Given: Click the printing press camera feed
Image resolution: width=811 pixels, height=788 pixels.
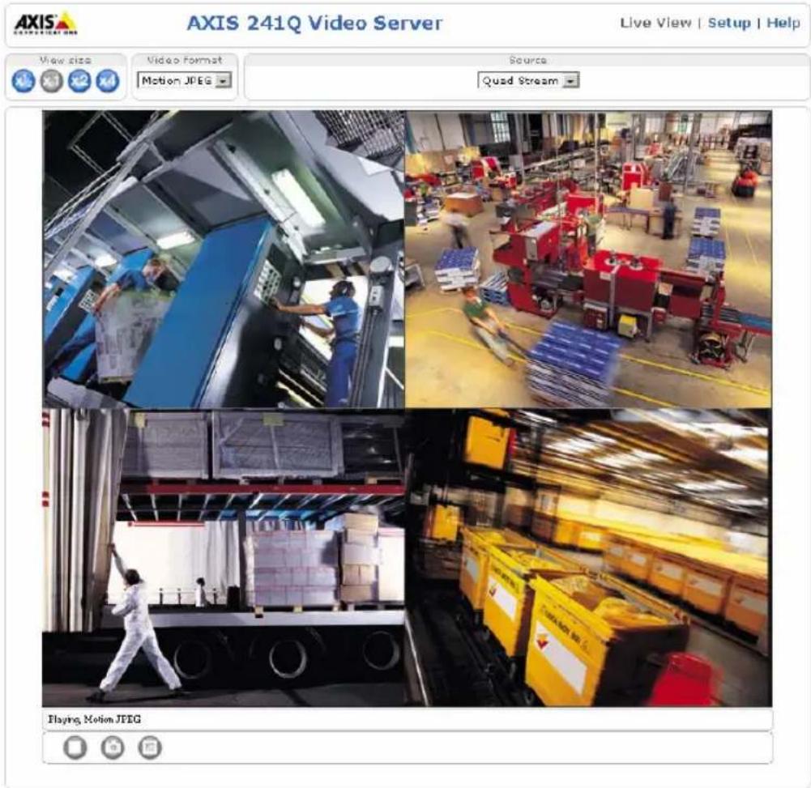Looking at the screenshot, I should click(x=224, y=260).
